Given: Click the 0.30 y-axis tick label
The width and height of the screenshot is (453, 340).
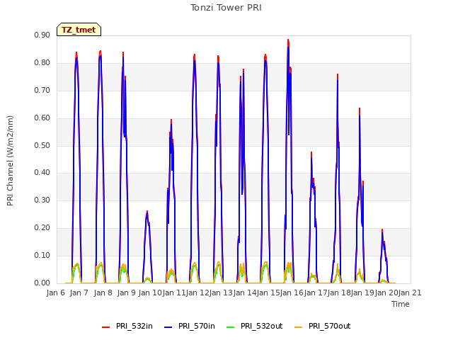Looking at the screenshot, I should click(42, 200).
